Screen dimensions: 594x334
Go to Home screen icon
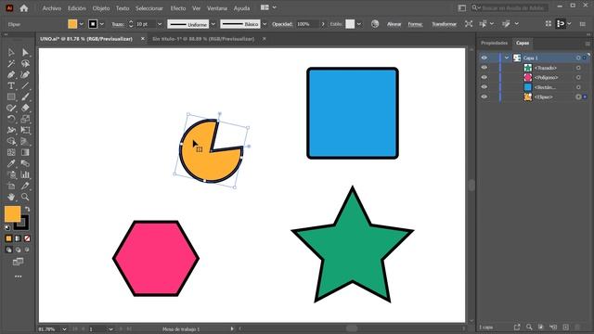24,8
